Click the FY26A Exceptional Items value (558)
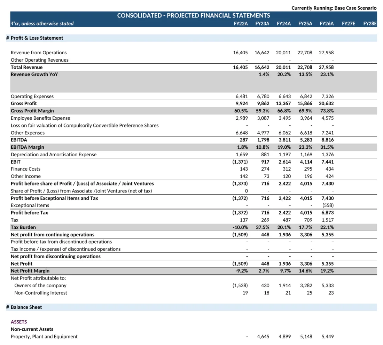 pyautogui.click(x=328, y=205)
